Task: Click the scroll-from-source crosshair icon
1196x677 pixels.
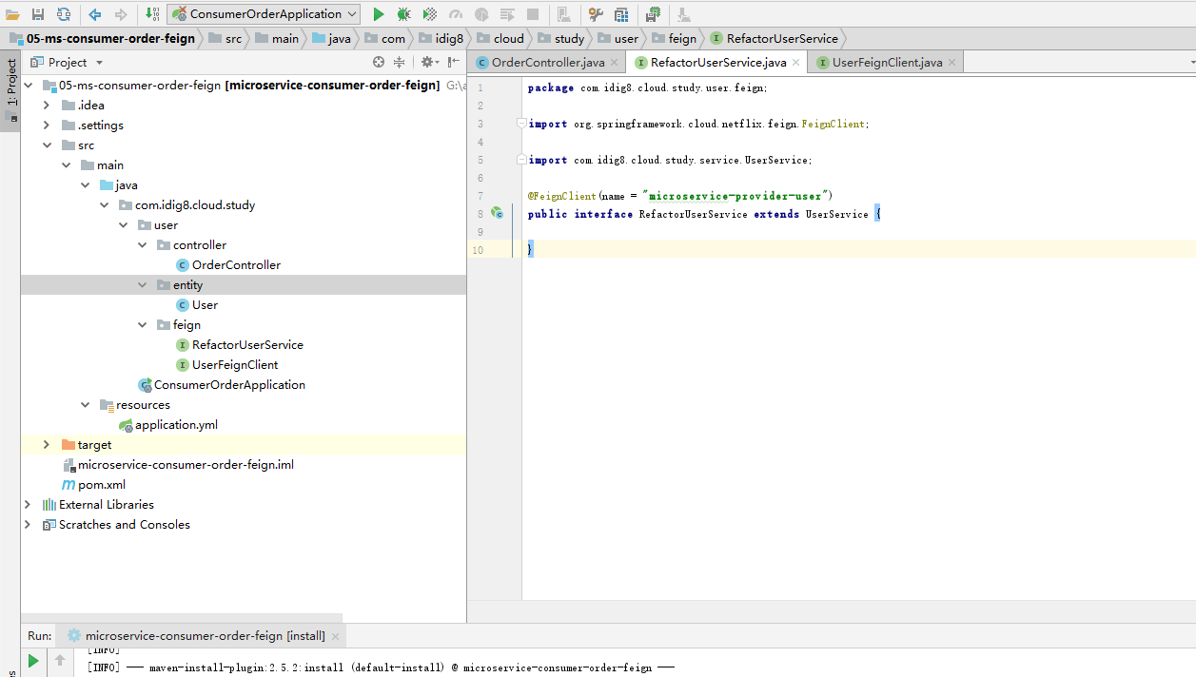Action: [379, 62]
